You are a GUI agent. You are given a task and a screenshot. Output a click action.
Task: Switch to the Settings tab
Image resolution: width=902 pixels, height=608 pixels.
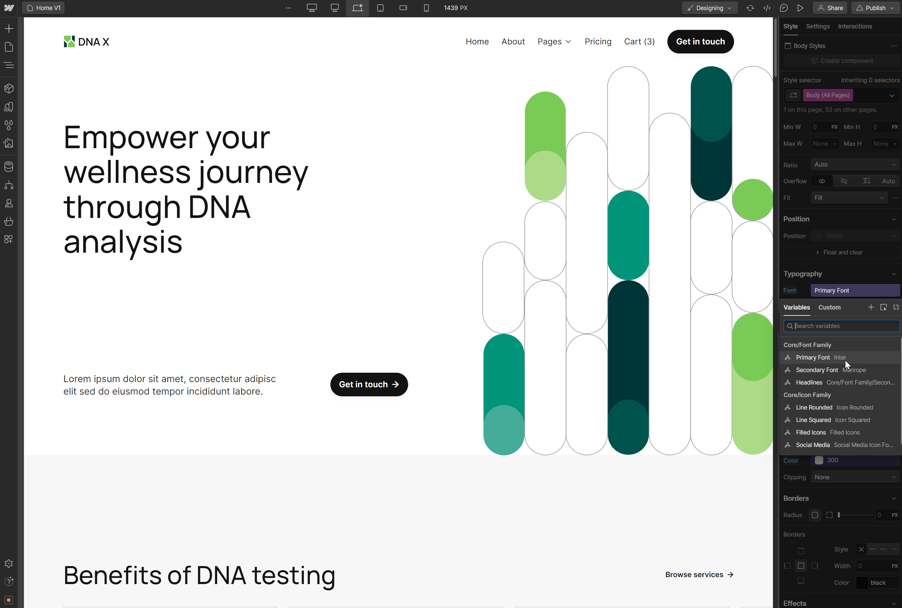[818, 26]
